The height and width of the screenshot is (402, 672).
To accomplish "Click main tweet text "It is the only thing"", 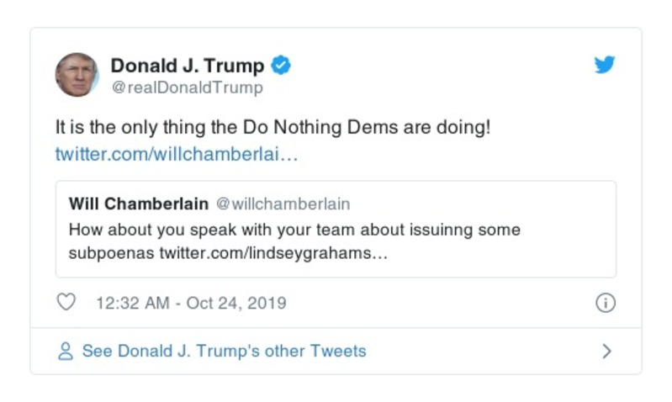I will tap(115, 130).
